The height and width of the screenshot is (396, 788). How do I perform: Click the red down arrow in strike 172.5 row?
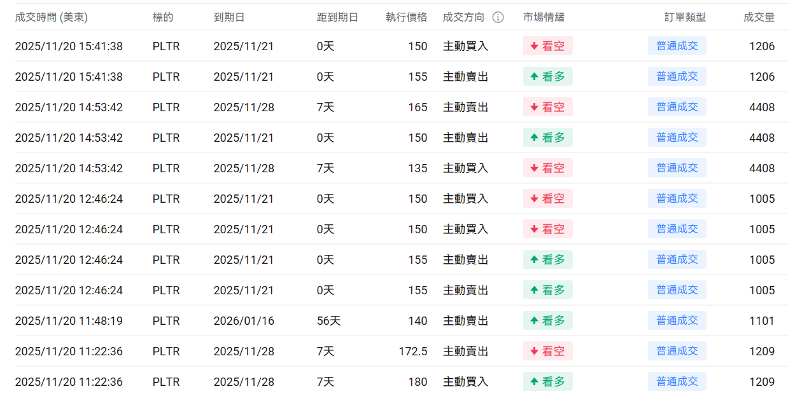pos(534,352)
